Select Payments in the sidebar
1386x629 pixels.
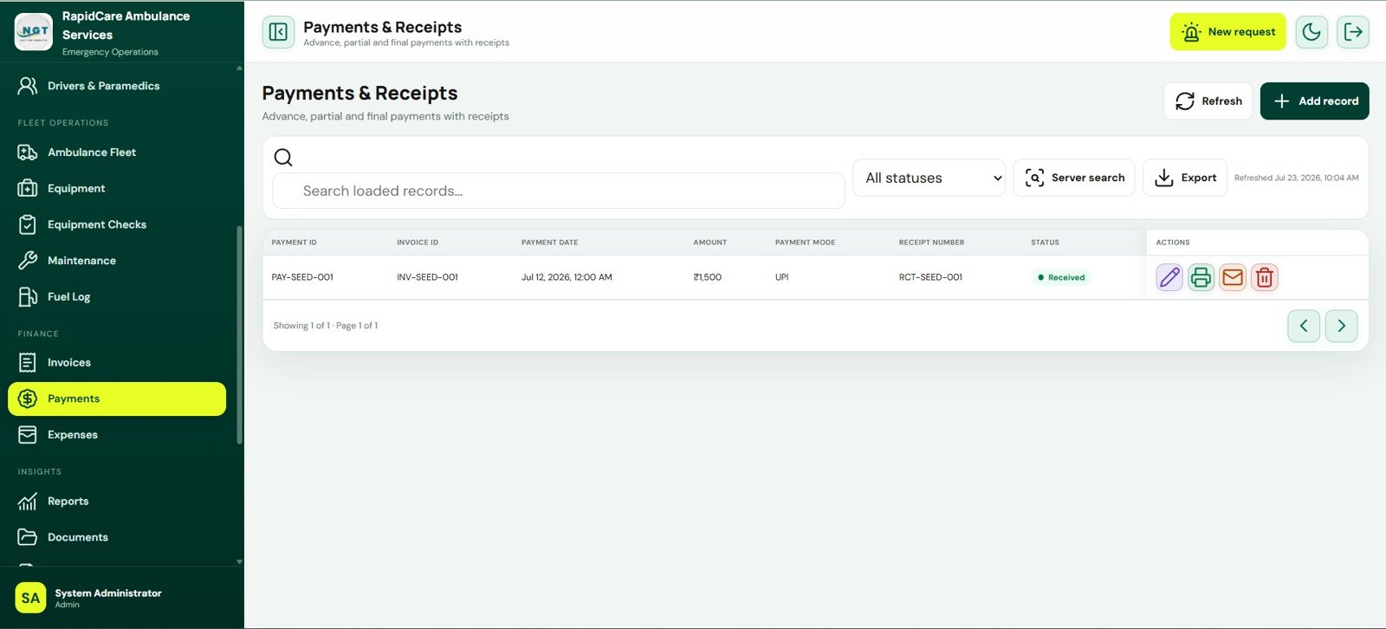(117, 399)
